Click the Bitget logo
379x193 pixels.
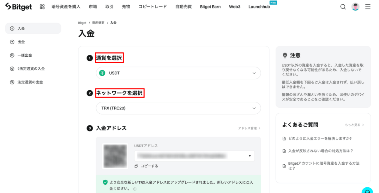pos(19,7)
